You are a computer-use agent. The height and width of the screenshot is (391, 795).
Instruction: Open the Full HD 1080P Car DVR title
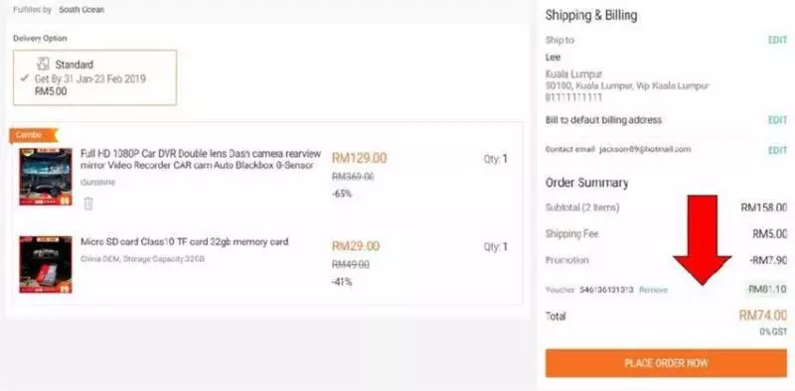click(201, 160)
